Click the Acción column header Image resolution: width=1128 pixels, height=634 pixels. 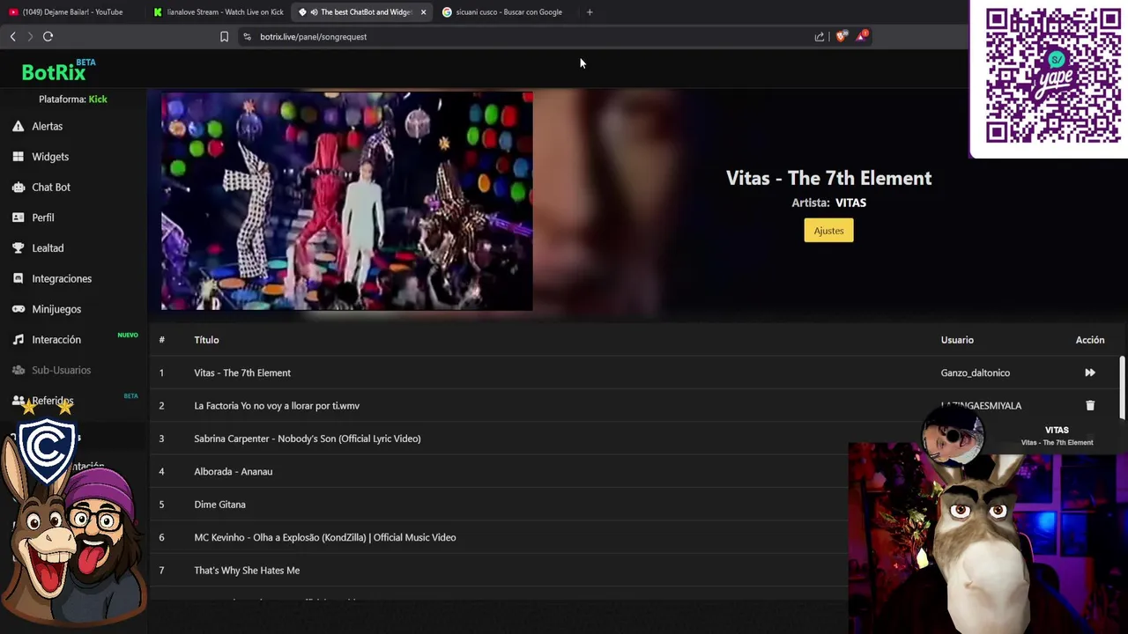click(x=1090, y=340)
